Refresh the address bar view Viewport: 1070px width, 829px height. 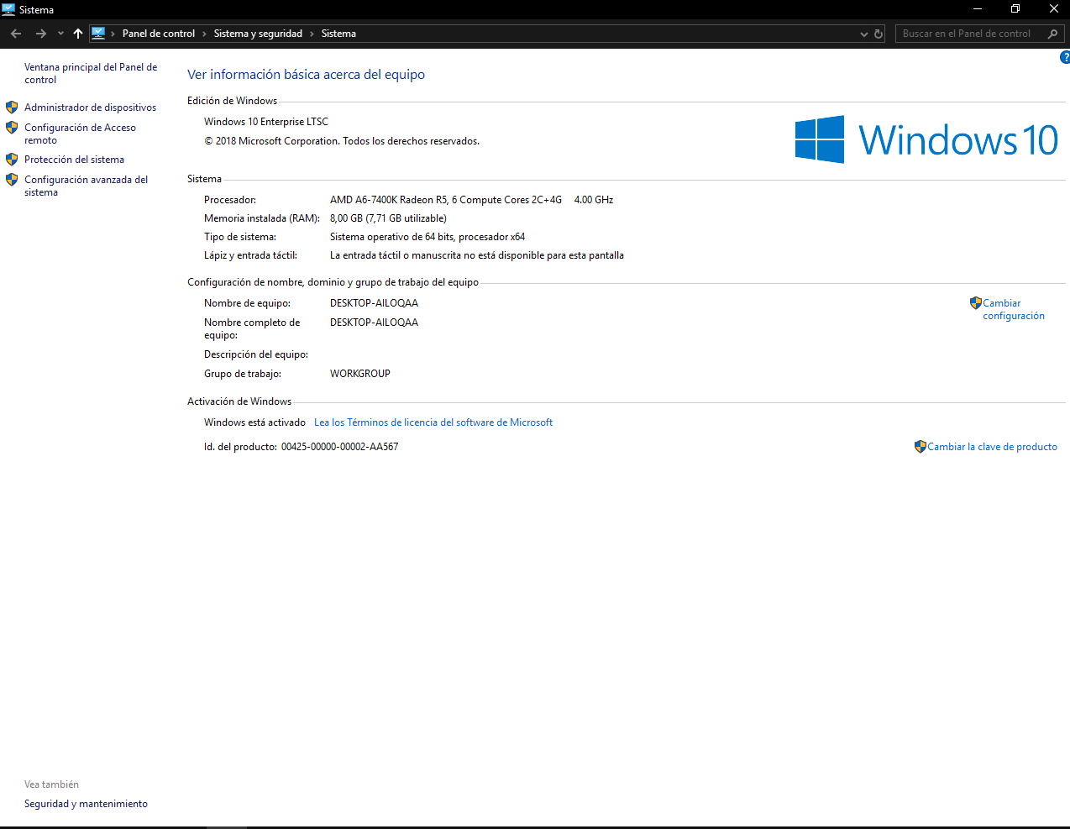click(879, 34)
